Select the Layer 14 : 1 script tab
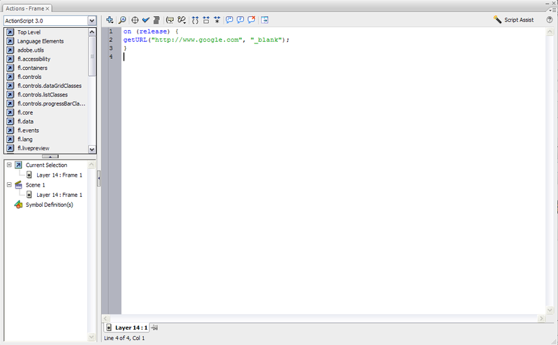The width and height of the screenshot is (558, 345). pyautogui.click(x=126, y=328)
